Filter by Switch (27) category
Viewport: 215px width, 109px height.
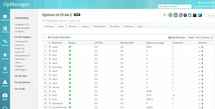coord(19,45)
